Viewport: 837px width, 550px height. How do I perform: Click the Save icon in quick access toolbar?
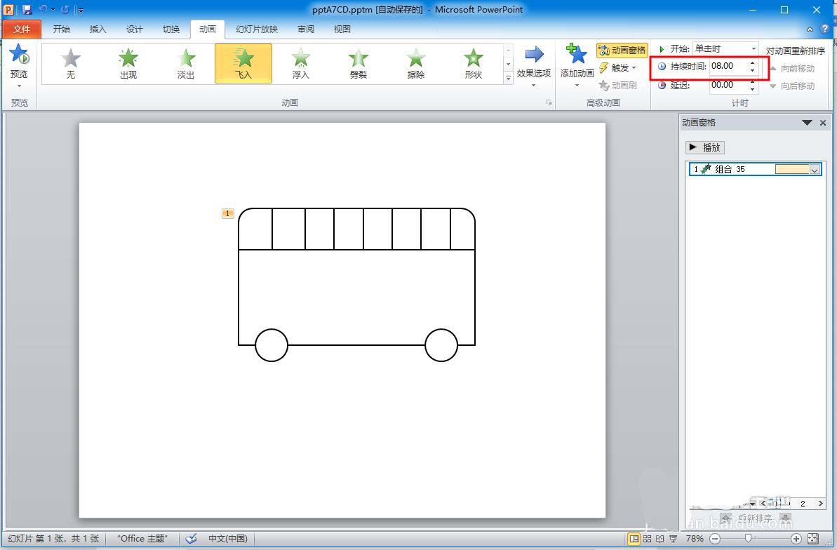tap(27, 9)
